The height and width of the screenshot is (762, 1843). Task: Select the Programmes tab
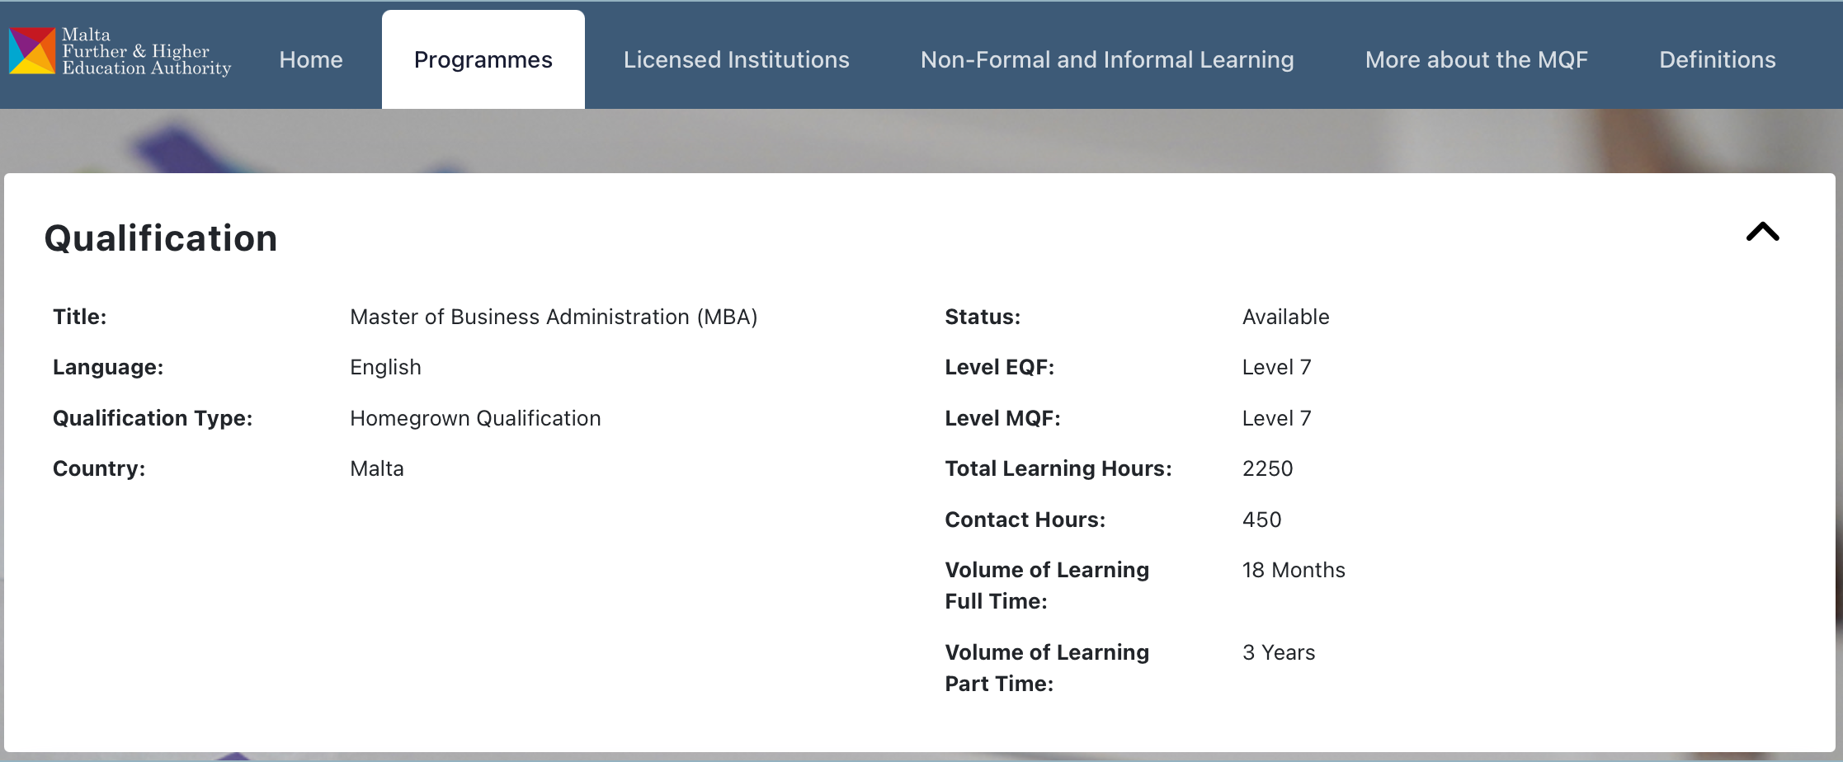(x=483, y=60)
